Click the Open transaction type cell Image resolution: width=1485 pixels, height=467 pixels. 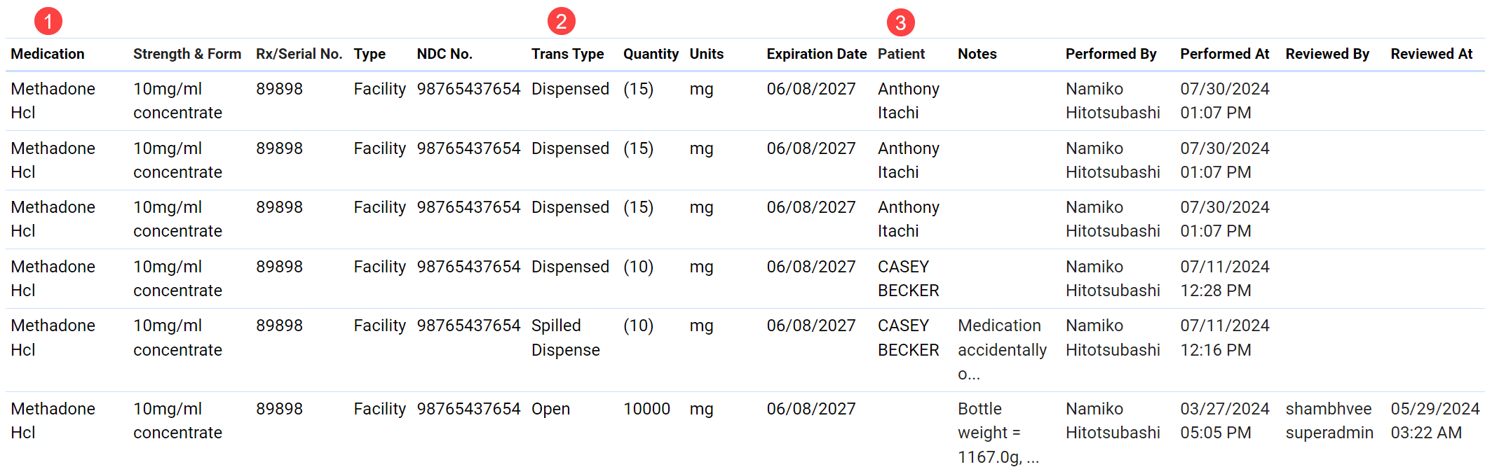pos(550,409)
